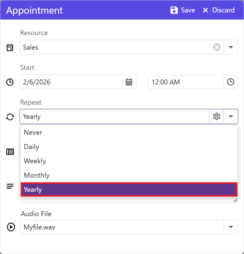Open the repeat settings gear
The height and width of the screenshot is (254, 244).
tap(217, 117)
